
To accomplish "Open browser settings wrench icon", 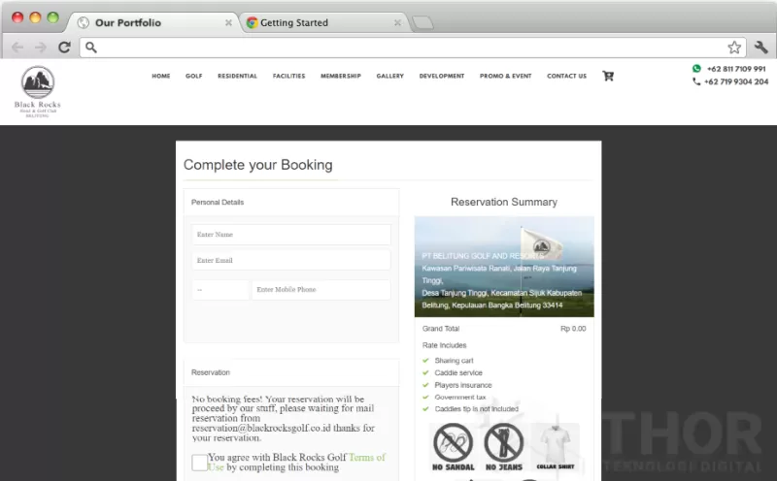I will 761,47.
